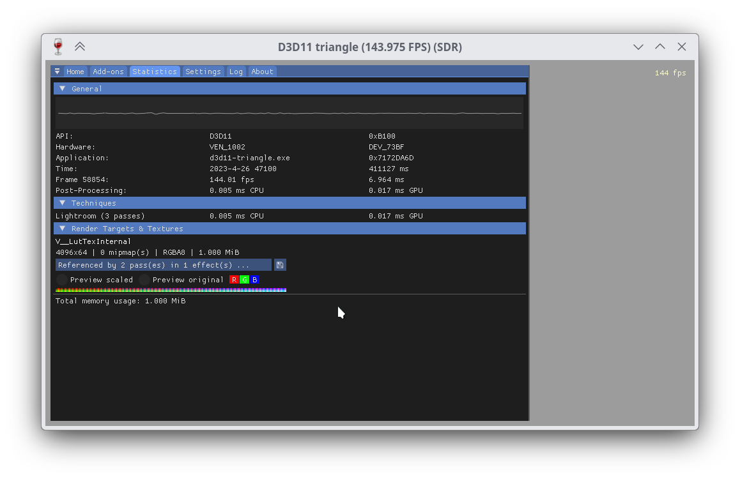The height and width of the screenshot is (479, 740).
Task: Click the G green channel icon
Action: pyautogui.click(x=244, y=279)
